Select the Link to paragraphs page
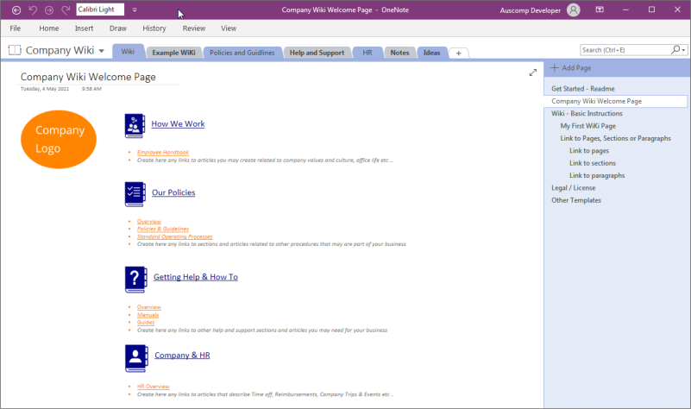The height and width of the screenshot is (409, 691). [x=597, y=175]
